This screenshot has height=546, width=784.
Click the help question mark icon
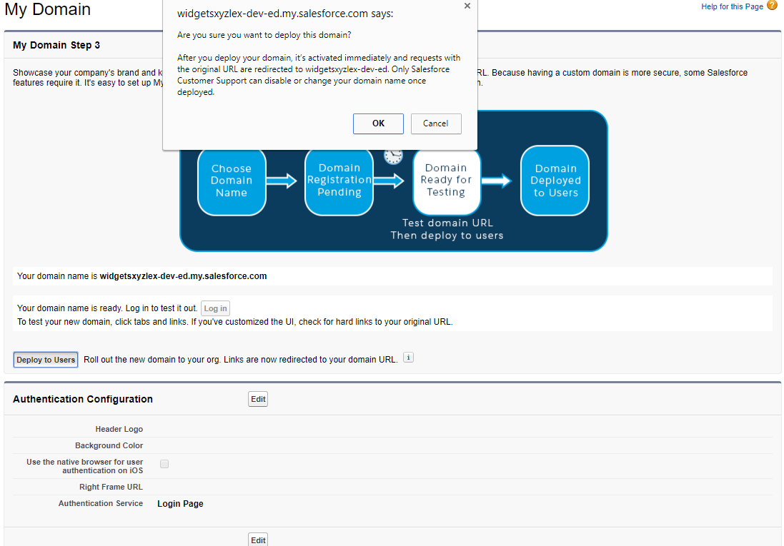click(x=772, y=6)
